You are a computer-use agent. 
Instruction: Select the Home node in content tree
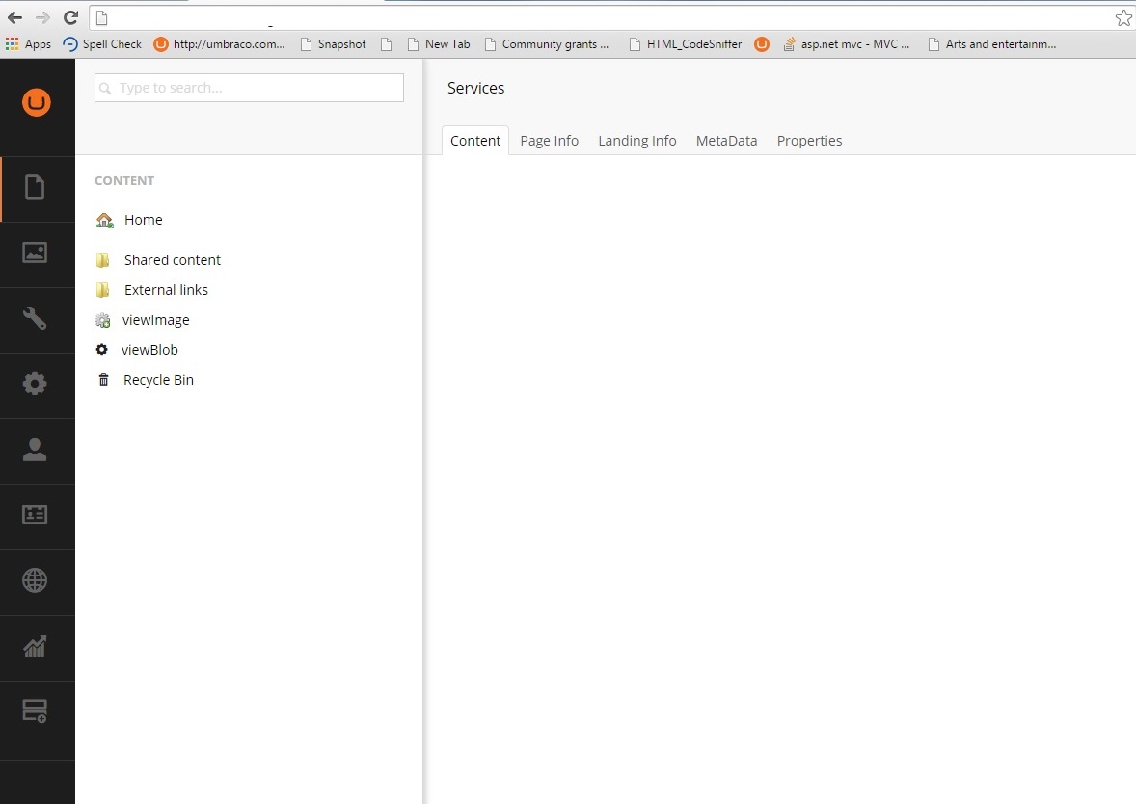coord(143,220)
